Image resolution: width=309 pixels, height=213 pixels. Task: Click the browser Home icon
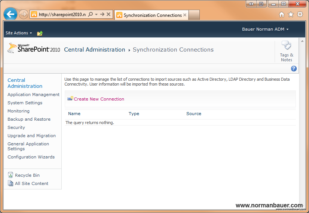tap(282, 14)
